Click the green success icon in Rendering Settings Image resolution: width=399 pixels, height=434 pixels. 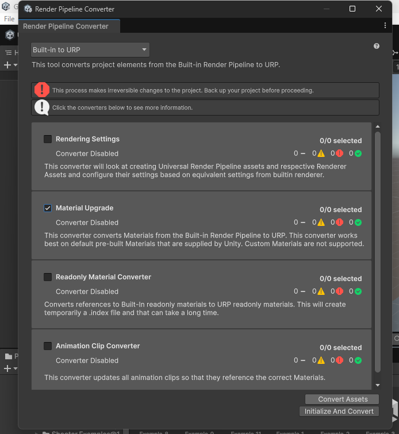358,153
